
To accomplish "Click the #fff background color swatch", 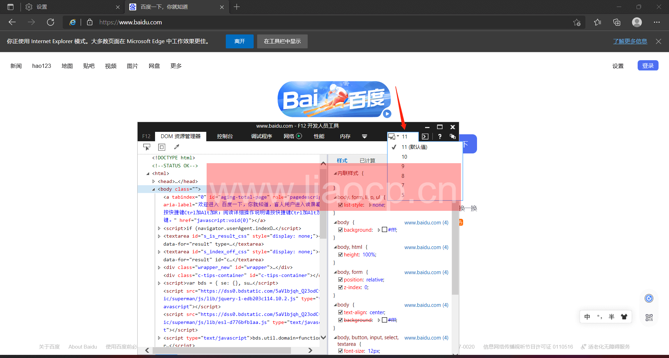I will [385, 230].
